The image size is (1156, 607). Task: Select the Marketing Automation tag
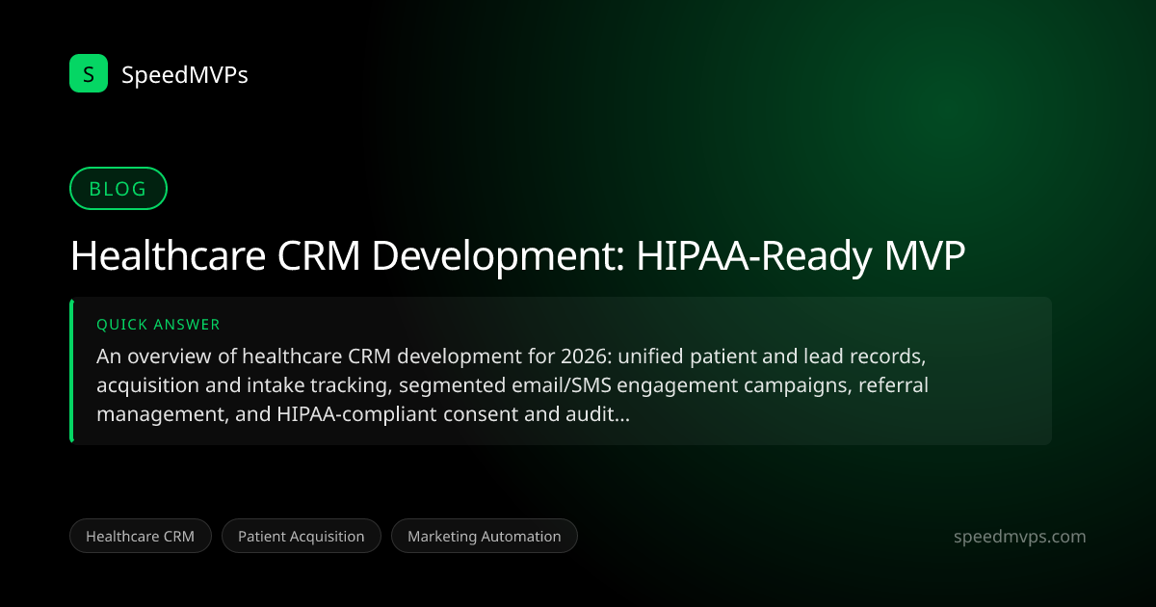click(x=484, y=536)
